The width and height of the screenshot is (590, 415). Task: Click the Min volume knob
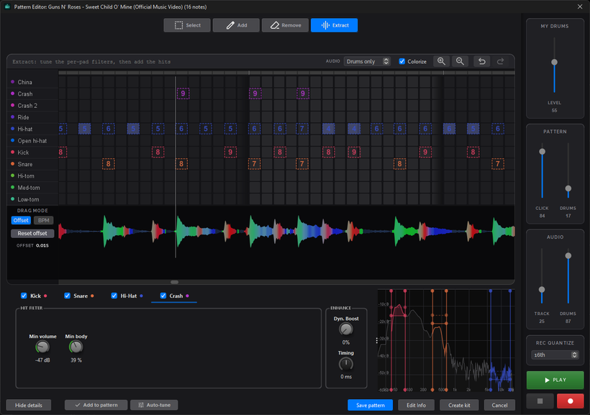pyautogui.click(x=42, y=347)
